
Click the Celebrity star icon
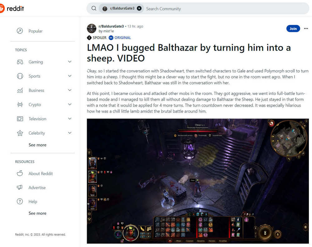[x=20, y=133]
